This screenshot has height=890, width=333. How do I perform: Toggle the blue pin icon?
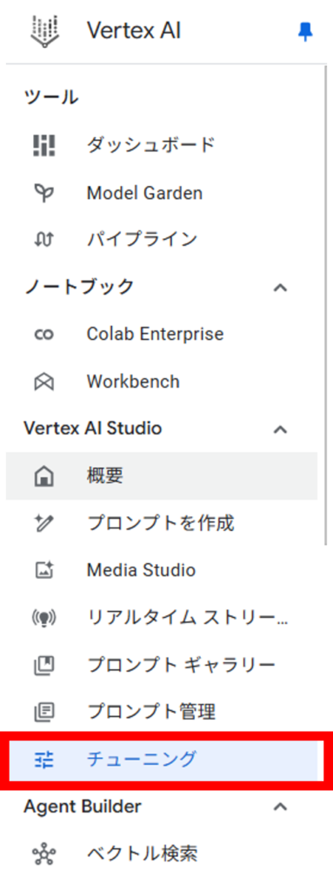(305, 32)
